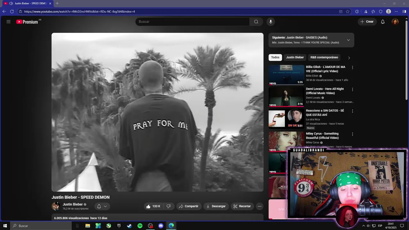The width and height of the screenshot is (409, 230).
Task: Close the SPEED DEMON browser tab
Action: tap(50, 3)
